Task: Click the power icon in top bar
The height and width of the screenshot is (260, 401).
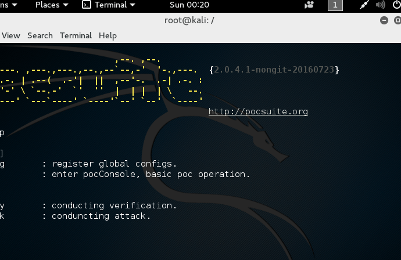Action: [397, 5]
